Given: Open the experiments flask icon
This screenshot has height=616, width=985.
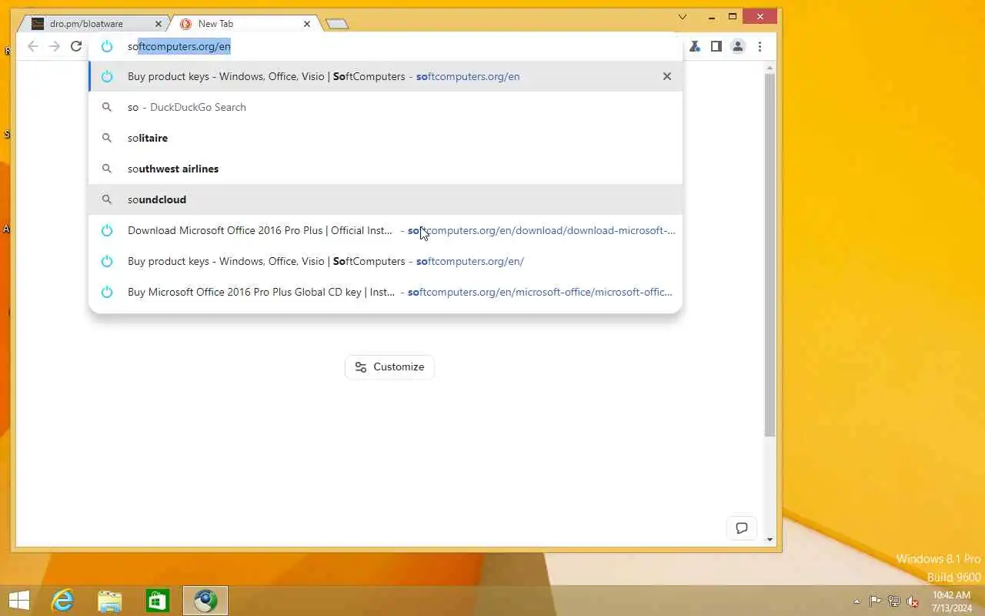Looking at the screenshot, I should click(695, 46).
